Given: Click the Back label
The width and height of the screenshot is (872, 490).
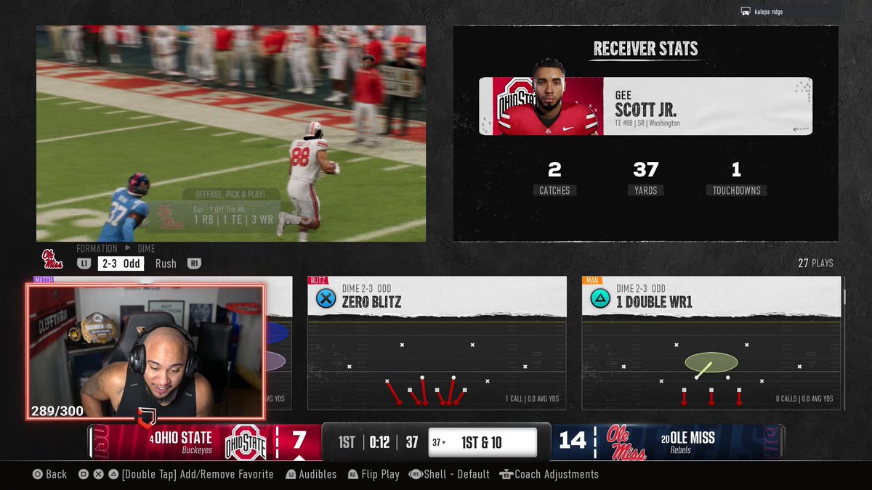Looking at the screenshot, I should [x=56, y=474].
